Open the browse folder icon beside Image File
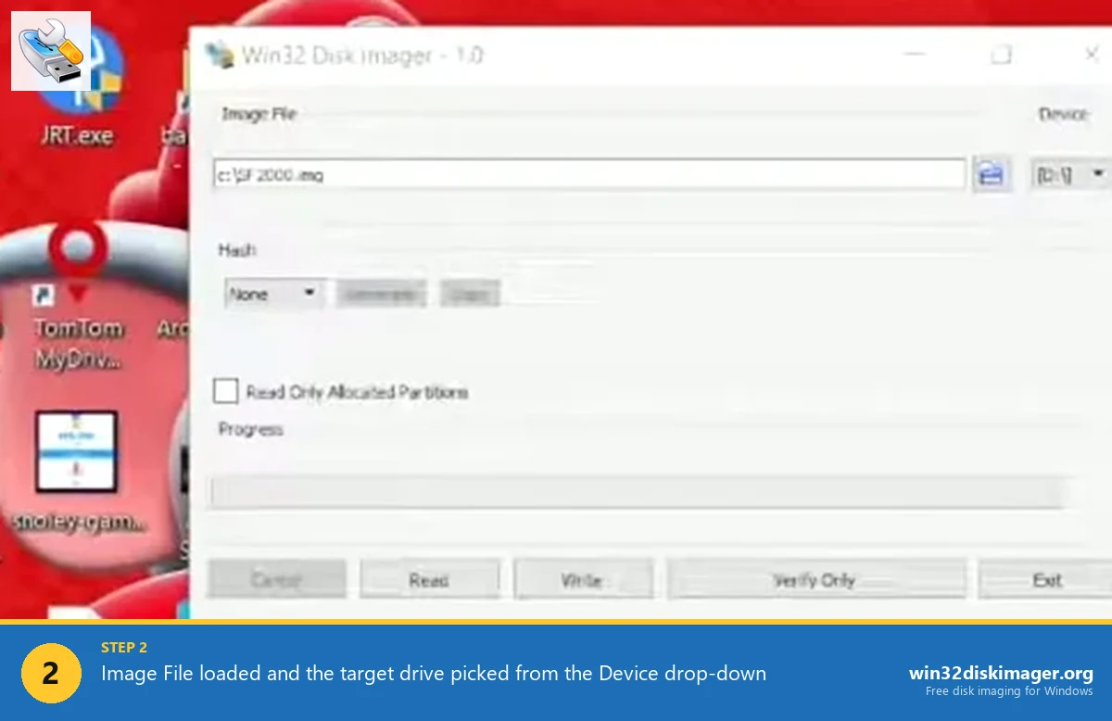Image resolution: width=1112 pixels, height=721 pixels. 992,173
